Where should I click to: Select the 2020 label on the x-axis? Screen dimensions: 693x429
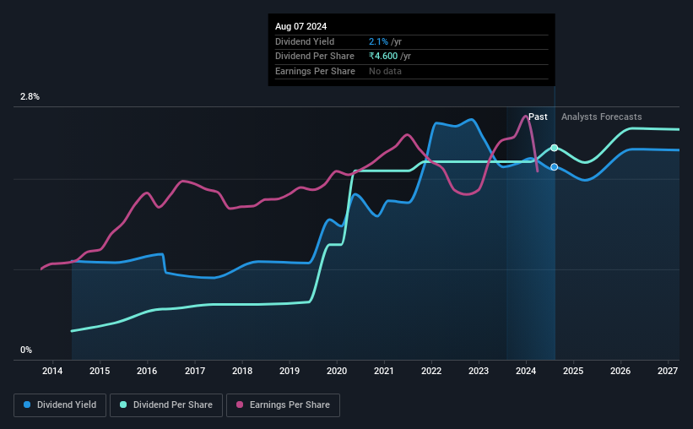tap(337, 371)
